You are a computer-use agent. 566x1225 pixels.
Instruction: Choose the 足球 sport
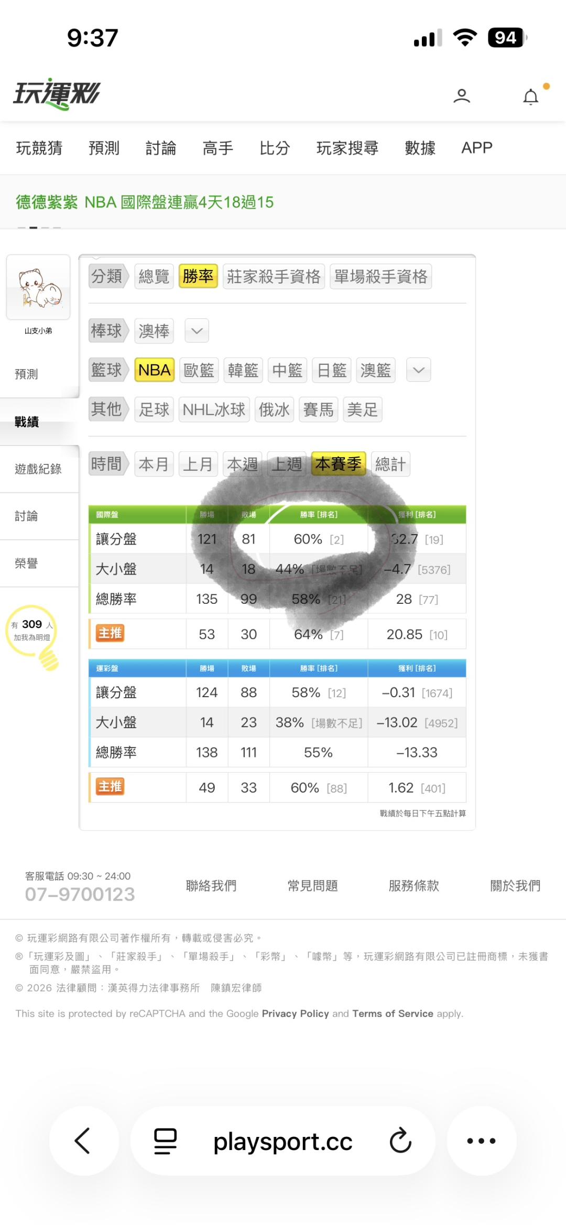click(x=154, y=409)
